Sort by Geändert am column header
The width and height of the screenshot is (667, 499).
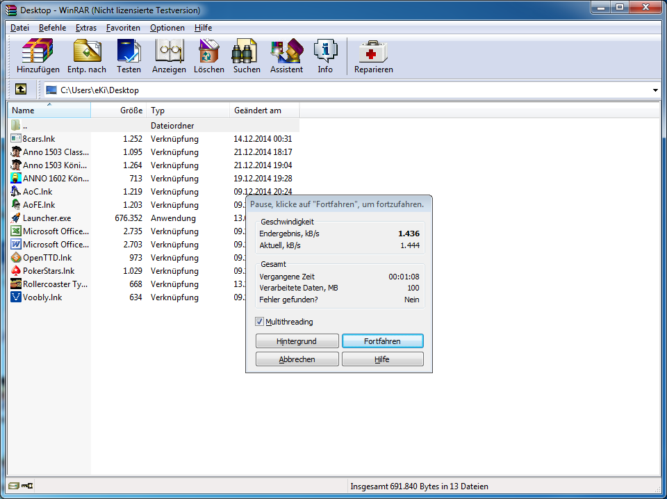tap(265, 111)
